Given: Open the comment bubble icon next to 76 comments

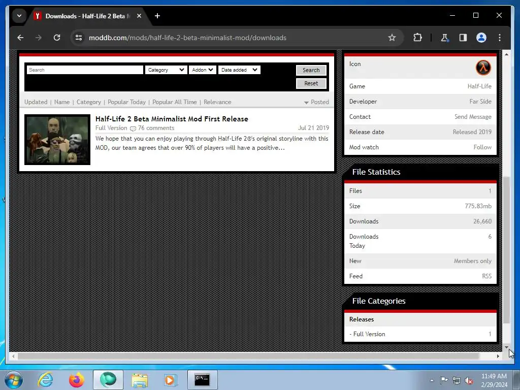Looking at the screenshot, I should click(133, 128).
